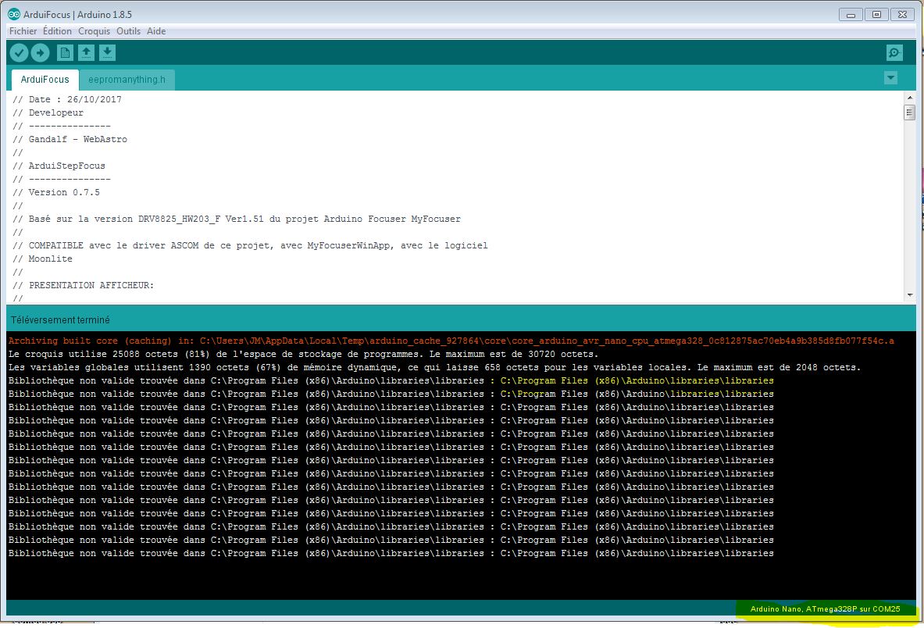Screen dimensions: 924x628
Task: Click the '// Developeur' comment line
Action: click(48, 112)
